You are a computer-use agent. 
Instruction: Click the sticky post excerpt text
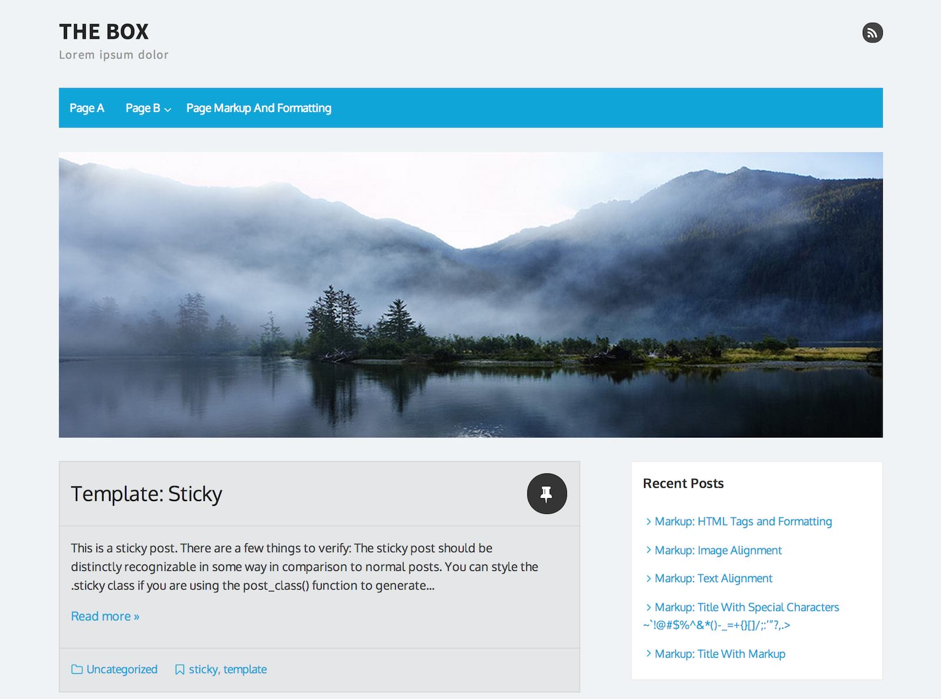click(x=305, y=567)
